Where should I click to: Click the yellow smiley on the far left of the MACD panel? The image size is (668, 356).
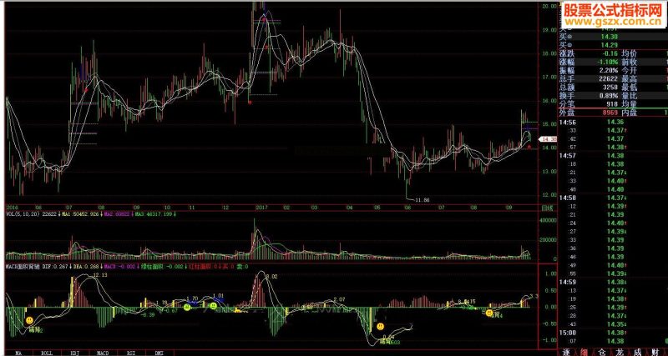click(x=29, y=320)
